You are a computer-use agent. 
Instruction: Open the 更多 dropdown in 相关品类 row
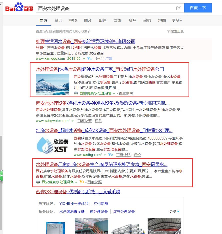pos(174,211)
